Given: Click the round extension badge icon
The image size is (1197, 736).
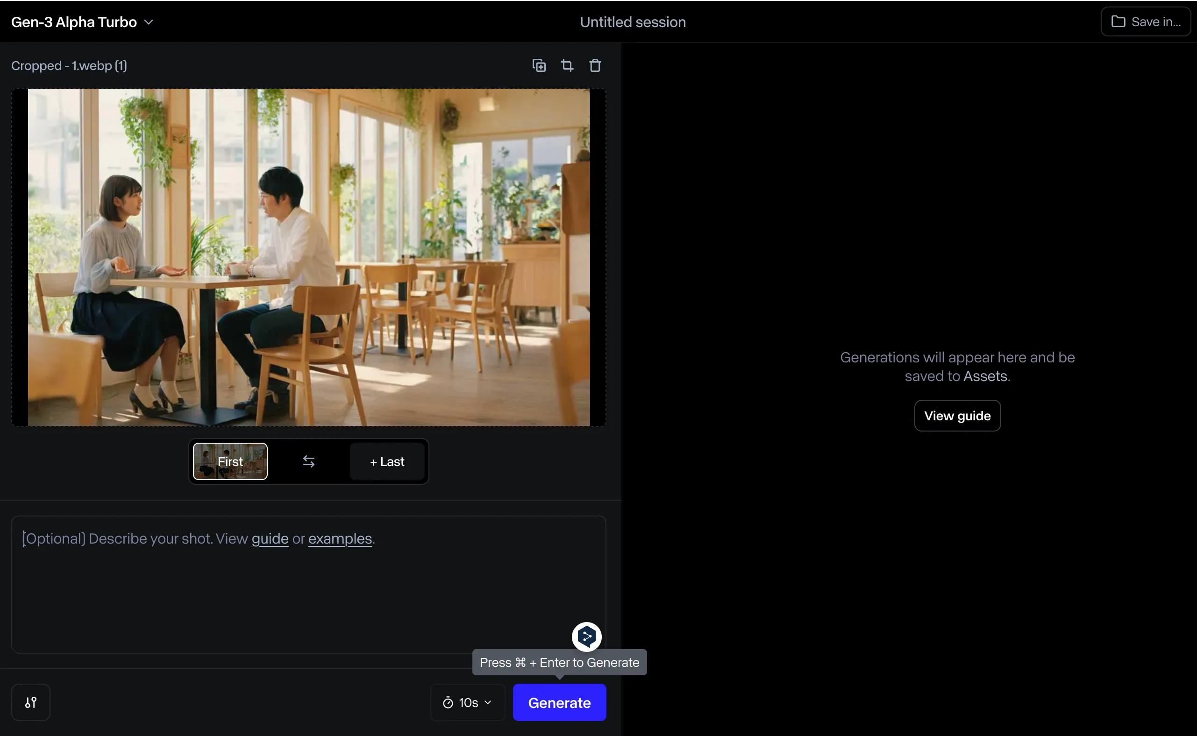Looking at the screenshot, I should coord(586,636).
